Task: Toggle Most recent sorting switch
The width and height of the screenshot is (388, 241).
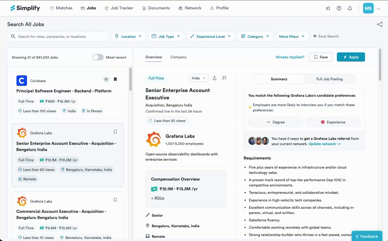Action: point(98,57)
